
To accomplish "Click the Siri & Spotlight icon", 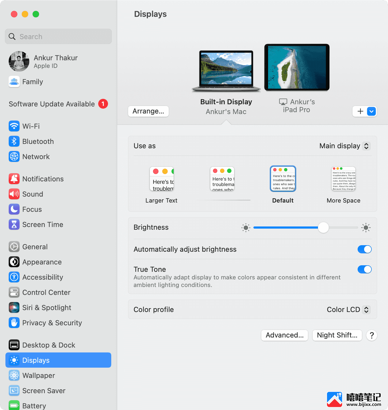I will [x=14, y=307].
